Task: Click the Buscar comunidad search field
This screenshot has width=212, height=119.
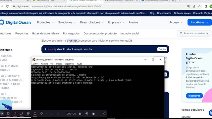Action: tap(194, 33)
